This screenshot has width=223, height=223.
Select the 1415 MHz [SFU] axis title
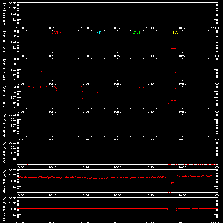4,98
